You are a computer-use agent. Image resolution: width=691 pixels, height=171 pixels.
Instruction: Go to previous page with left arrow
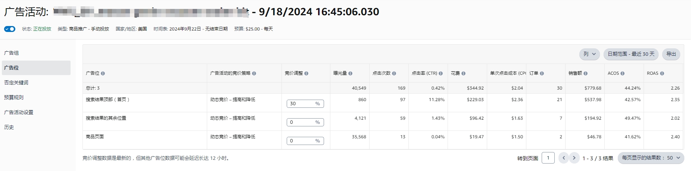[564, 158]
